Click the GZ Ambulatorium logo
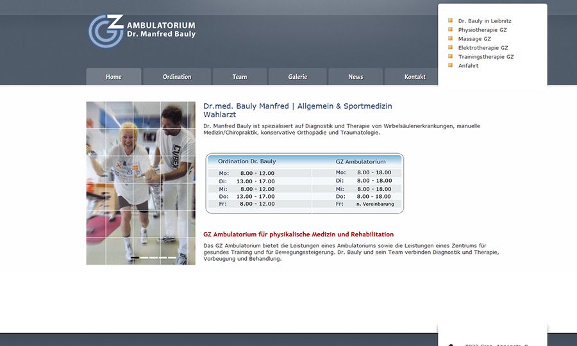Viewport: 577px width, 346px height. (106, 31)
